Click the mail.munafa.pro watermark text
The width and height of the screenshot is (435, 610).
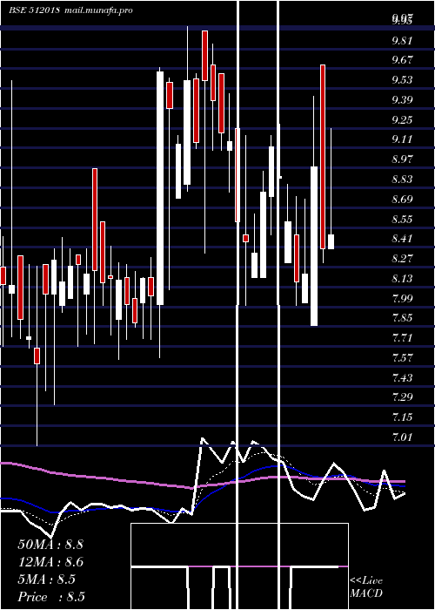[98, 10]
